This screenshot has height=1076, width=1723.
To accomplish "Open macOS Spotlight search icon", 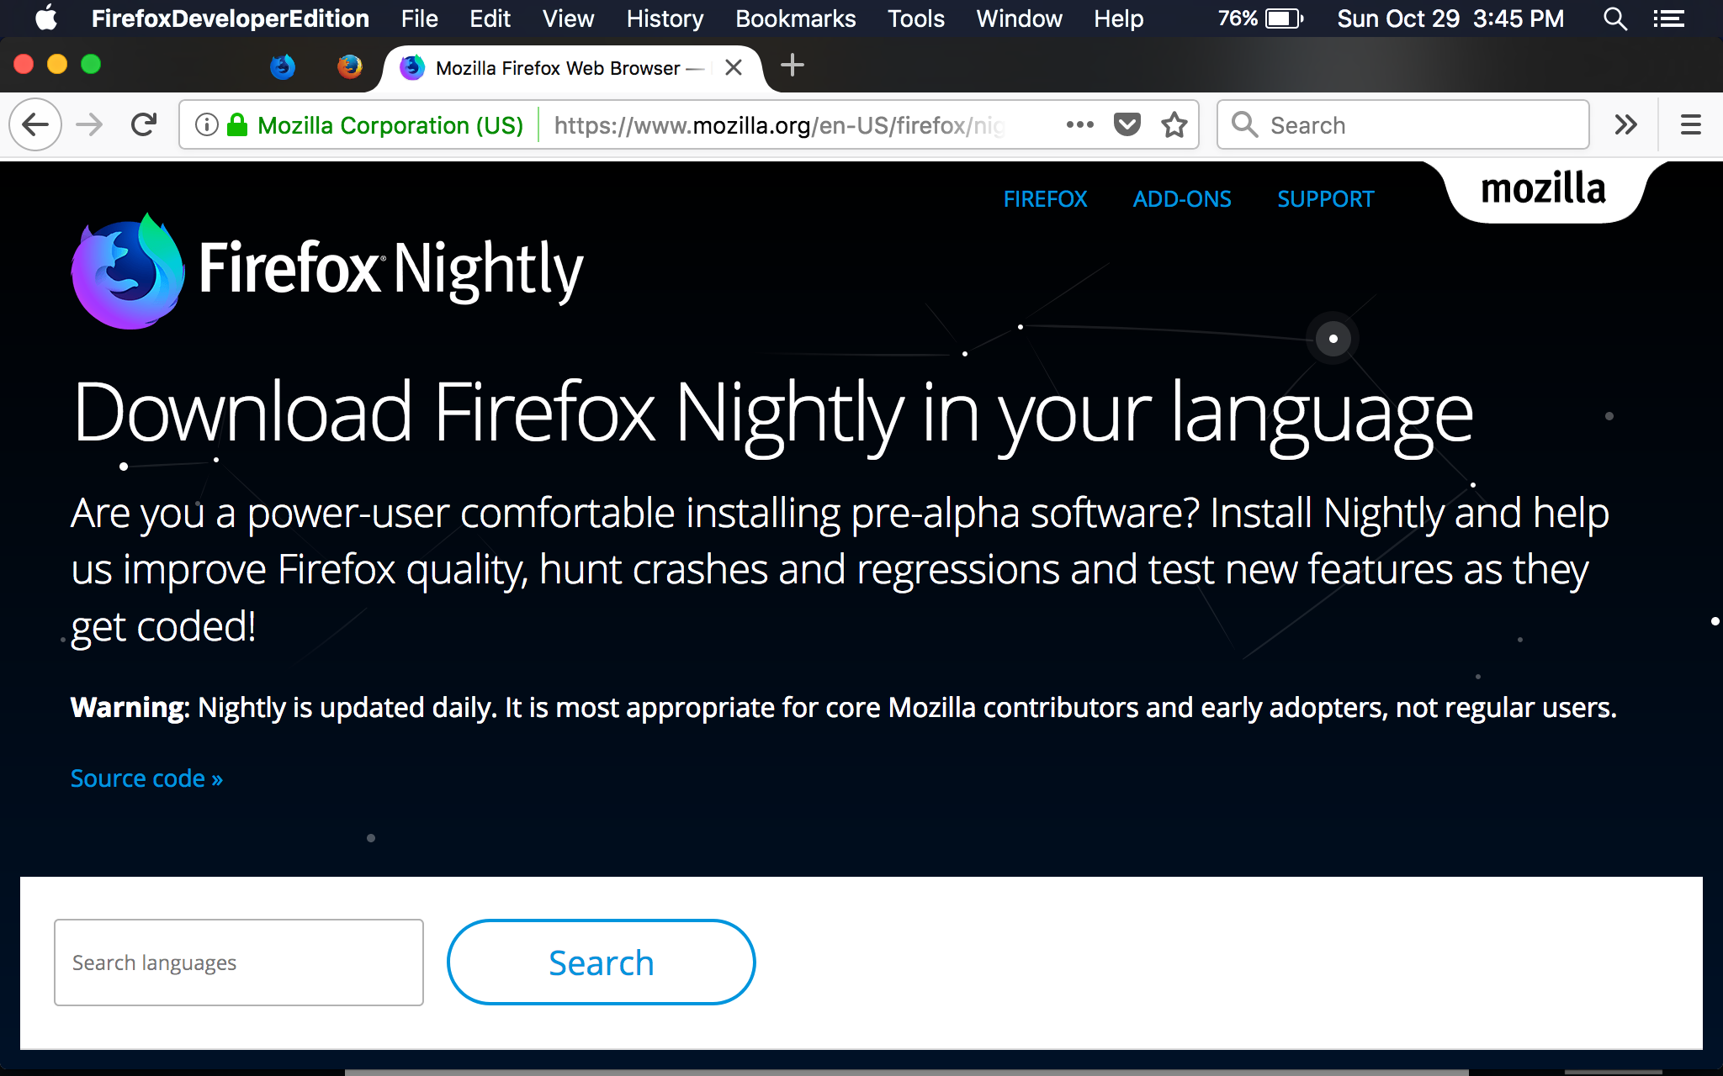I will point(1614,18).
